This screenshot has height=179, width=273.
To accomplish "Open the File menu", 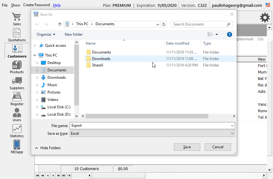I will [5, 5].
